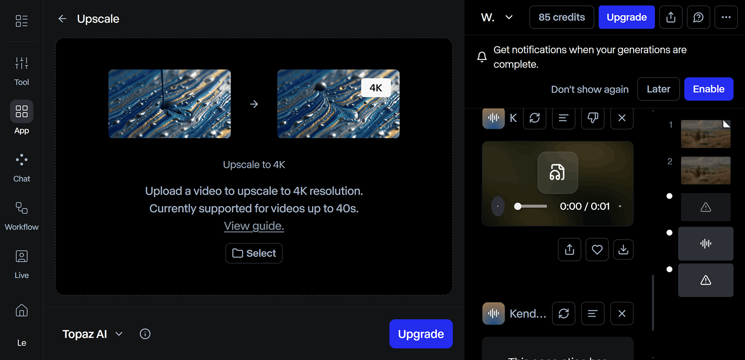Image resolution: width=745 pixels, height=360 pixels.
Task: Select thumbnail number 1 in history list
Action: tap(705, 134)
